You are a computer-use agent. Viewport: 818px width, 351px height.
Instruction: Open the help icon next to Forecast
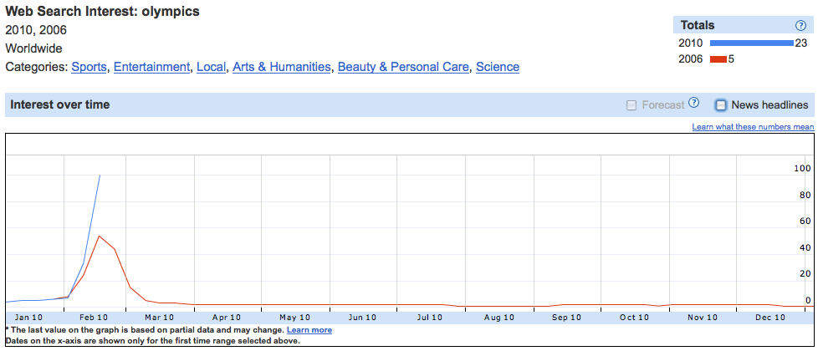(693, 104)
